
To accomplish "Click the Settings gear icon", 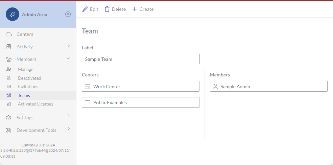I will tap(9, 118).
